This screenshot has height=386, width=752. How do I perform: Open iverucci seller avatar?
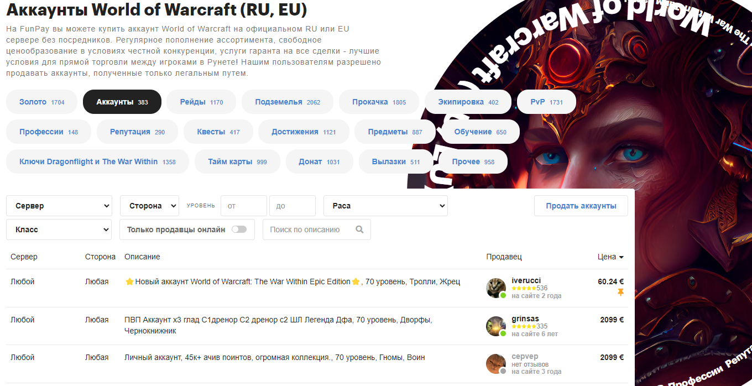[495, 288]
